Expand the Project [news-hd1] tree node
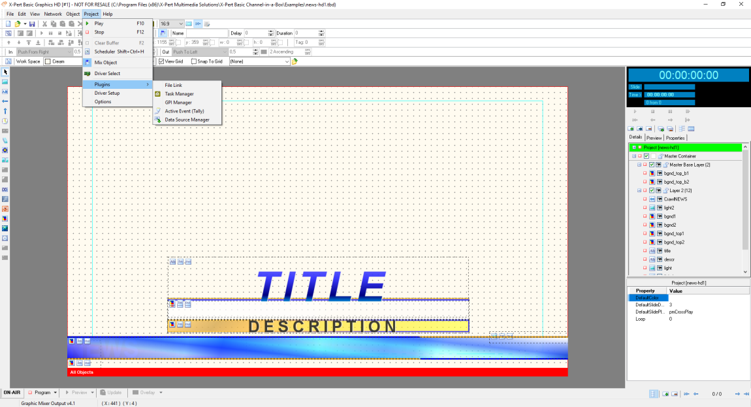 pos(634,148)
